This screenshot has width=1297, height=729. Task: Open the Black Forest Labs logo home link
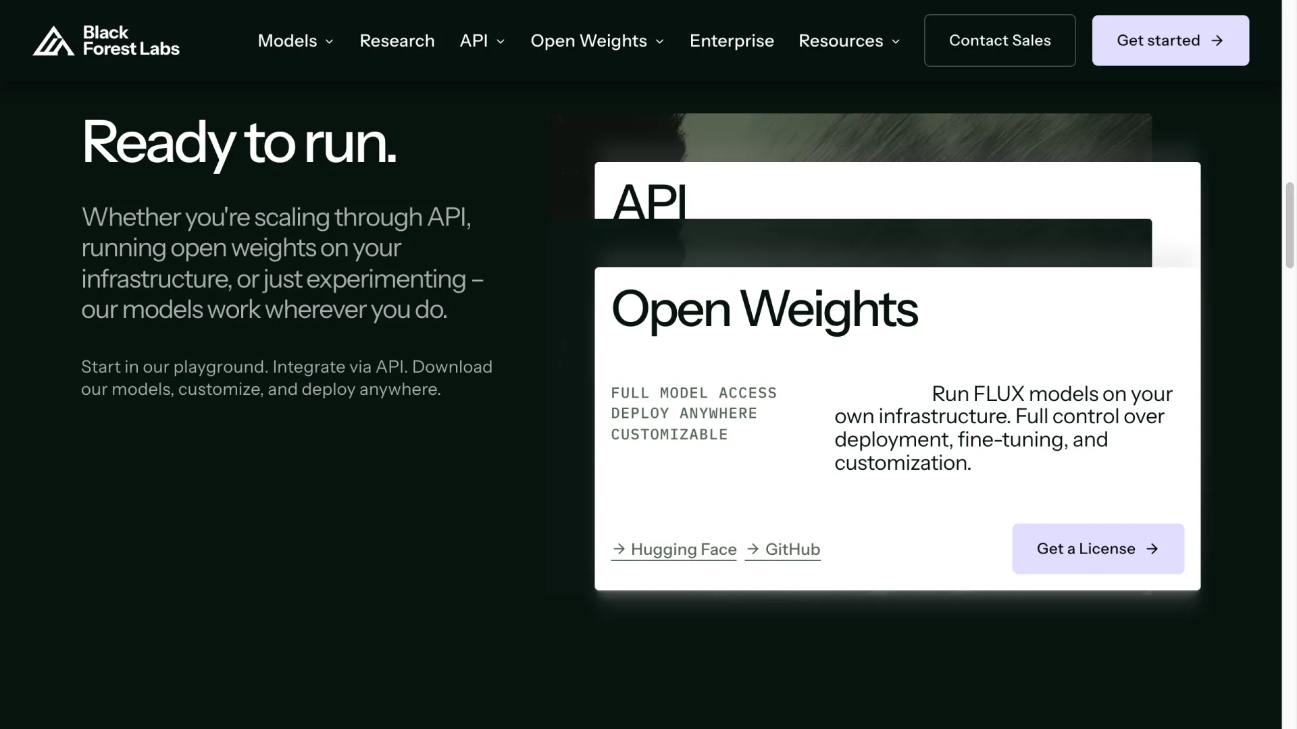(x=106, y=40)
